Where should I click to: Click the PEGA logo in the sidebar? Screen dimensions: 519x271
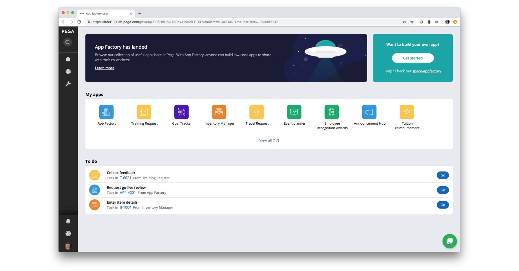(68, 31)
